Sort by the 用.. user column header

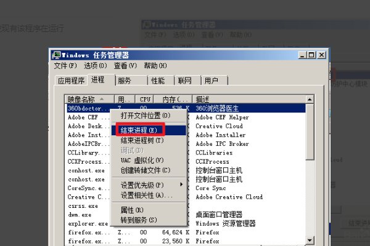coord(125,100)
